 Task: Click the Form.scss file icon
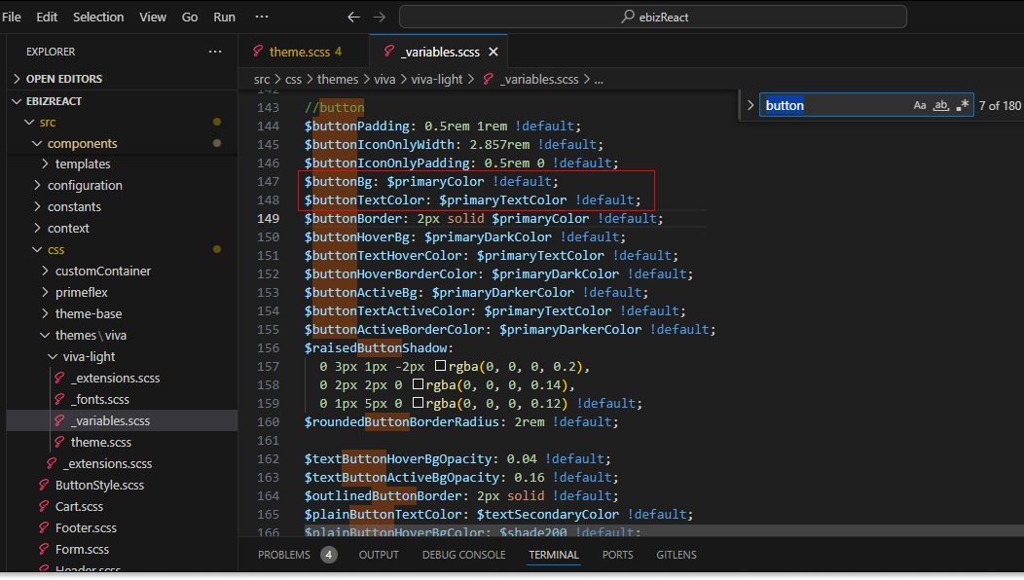44,549
